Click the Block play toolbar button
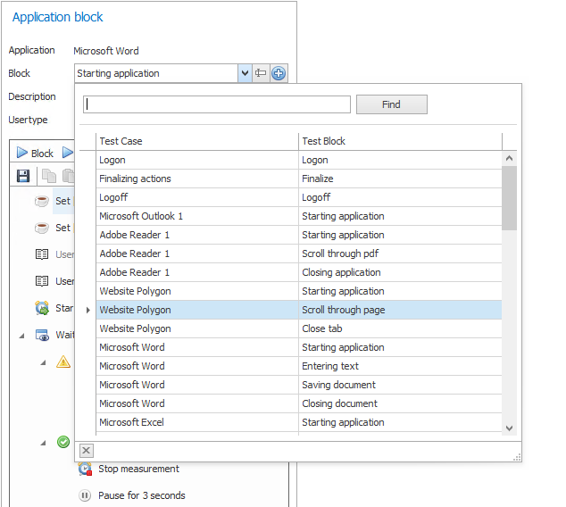The height and width of the screenshot is (507, 566). [35, 154]
